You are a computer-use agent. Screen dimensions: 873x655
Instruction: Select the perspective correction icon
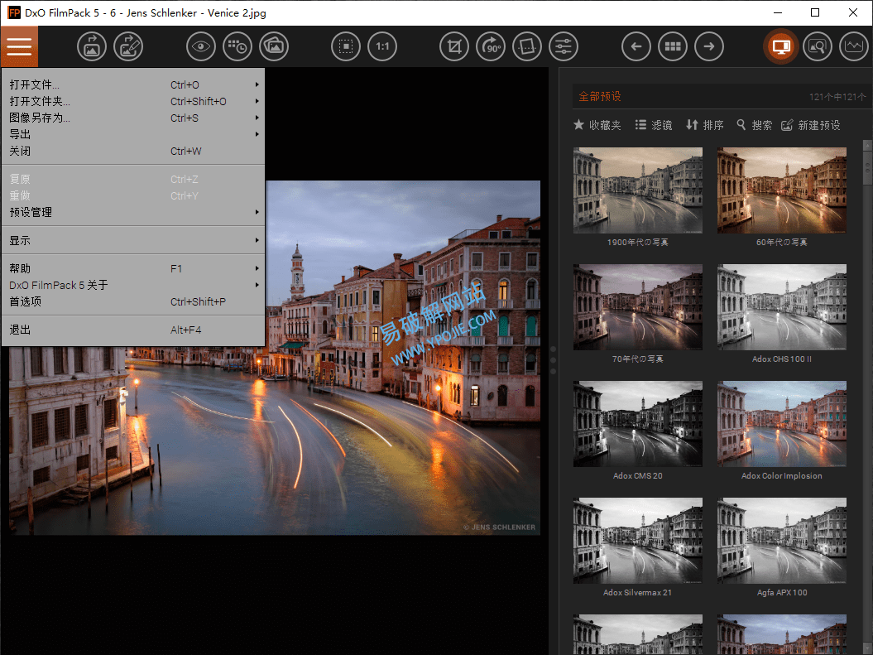[527, 46]
